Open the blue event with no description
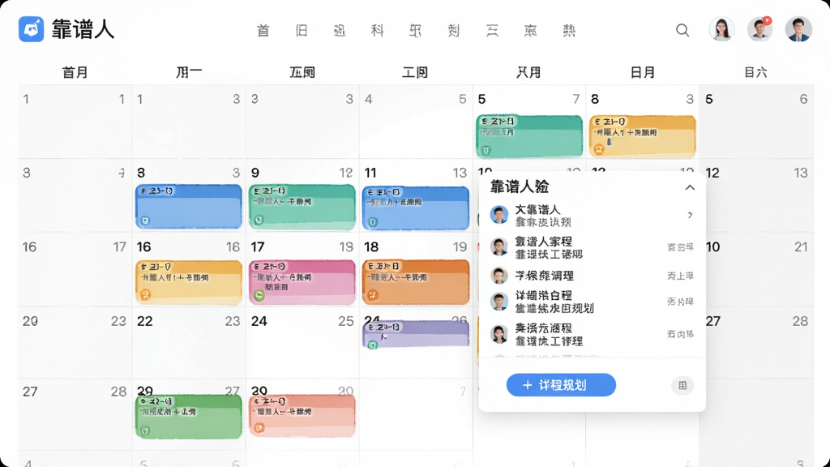This screenshot has height=467, width=830. point(188,207)
